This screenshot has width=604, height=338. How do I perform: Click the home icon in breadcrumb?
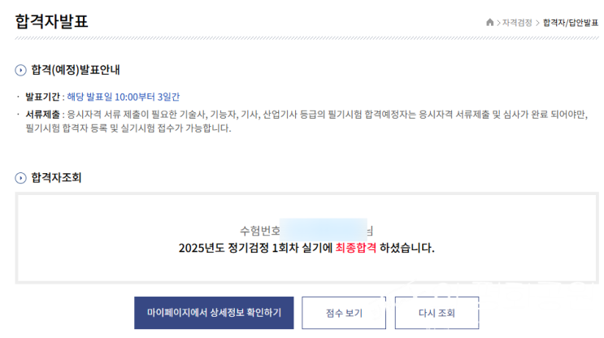[x=489, y=23]
